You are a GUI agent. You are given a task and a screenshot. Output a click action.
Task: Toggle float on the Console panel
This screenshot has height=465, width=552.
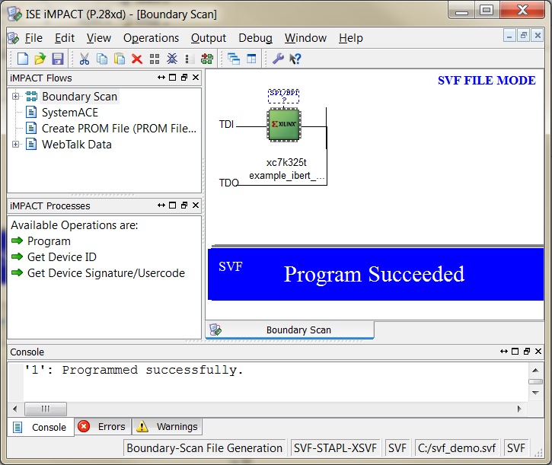pos(525,352)
